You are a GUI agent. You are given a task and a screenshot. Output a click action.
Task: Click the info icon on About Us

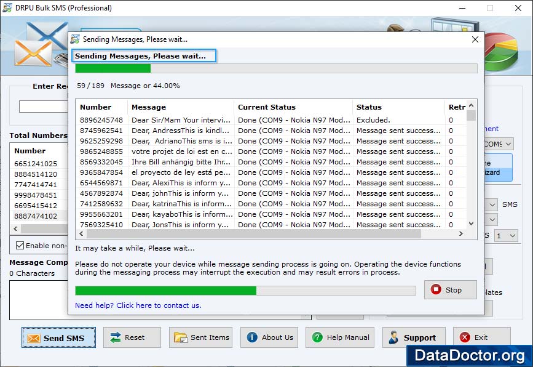click(x=252, y=337)
